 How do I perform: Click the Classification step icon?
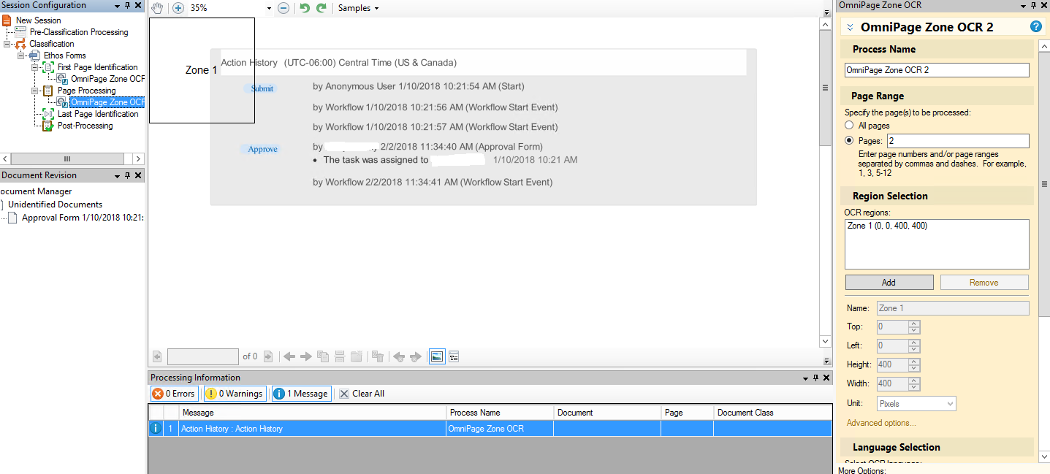tap(20, 44)
